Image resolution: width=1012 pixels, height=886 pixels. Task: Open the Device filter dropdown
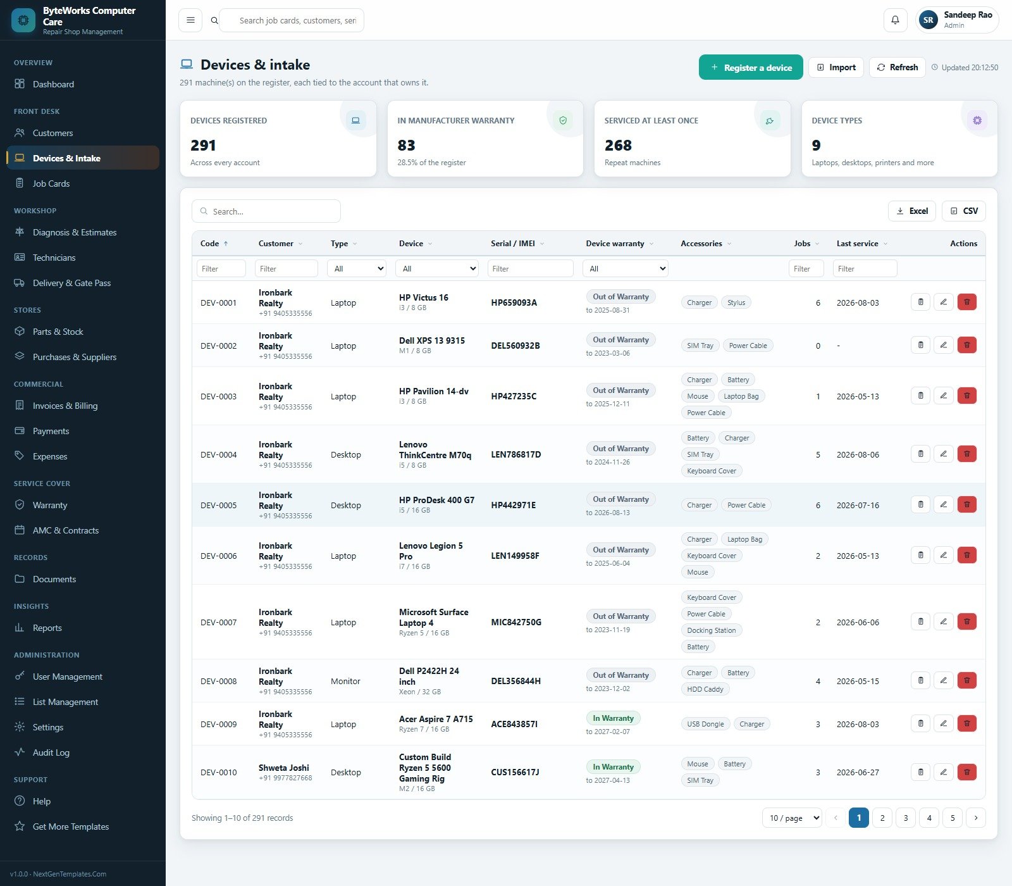coord(437,268)
